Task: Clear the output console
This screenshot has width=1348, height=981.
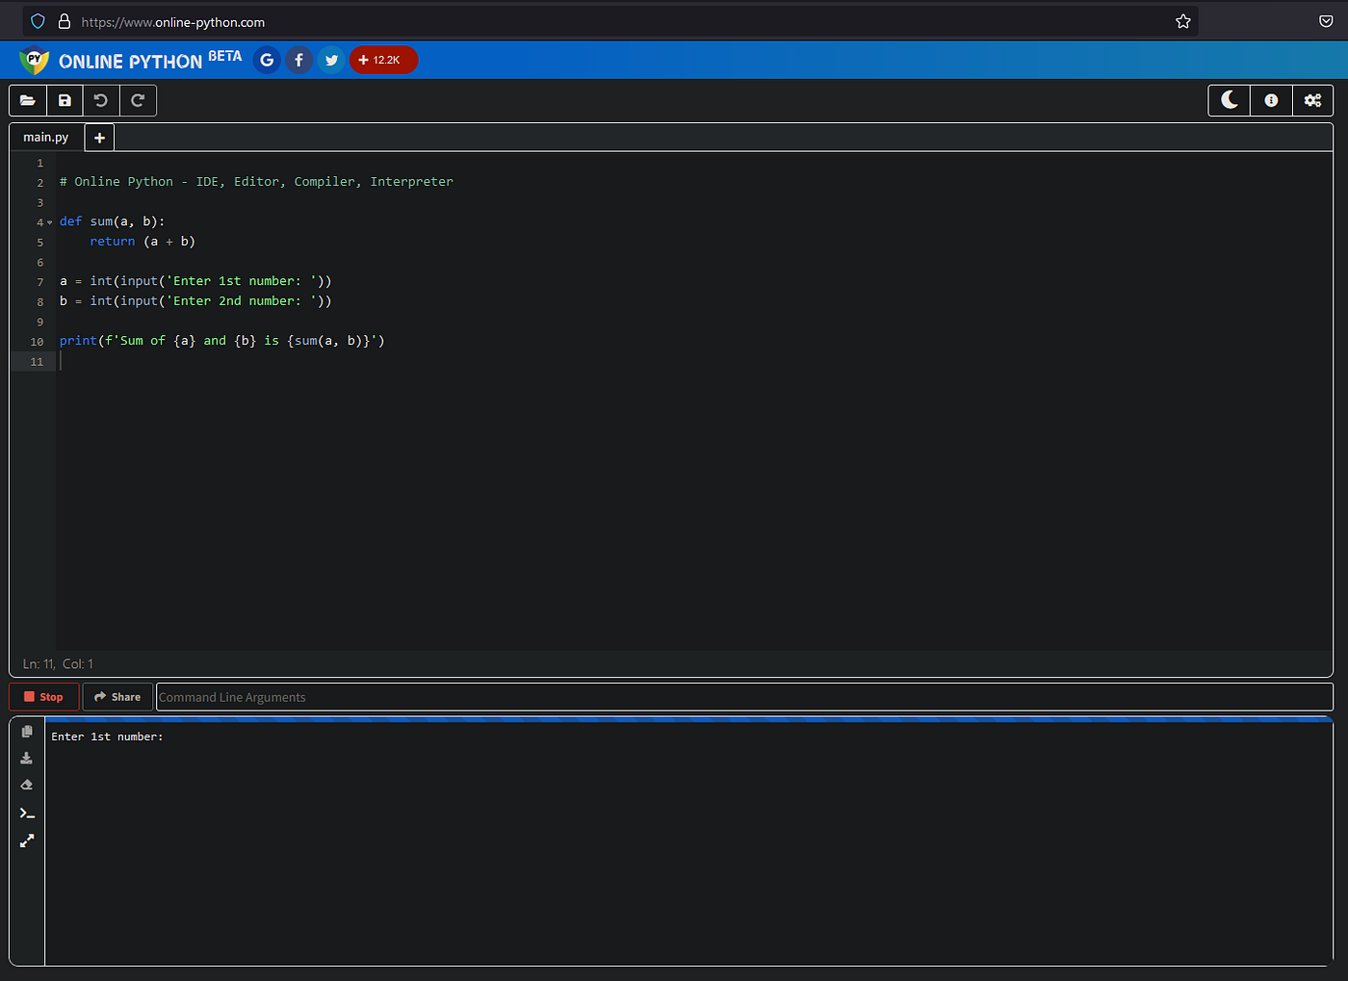Action: (x=26, y=785)
